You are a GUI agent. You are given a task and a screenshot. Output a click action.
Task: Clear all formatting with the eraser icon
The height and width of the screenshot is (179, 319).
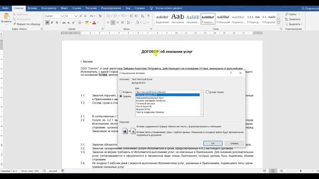coord(100,16)
